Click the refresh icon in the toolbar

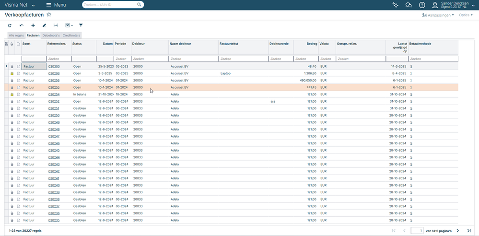click(x=10, y=25)
